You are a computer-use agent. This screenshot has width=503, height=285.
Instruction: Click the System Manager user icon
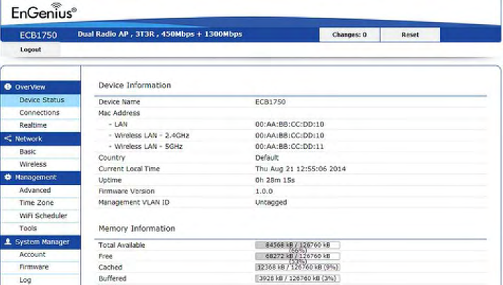(x=7, y=242)
